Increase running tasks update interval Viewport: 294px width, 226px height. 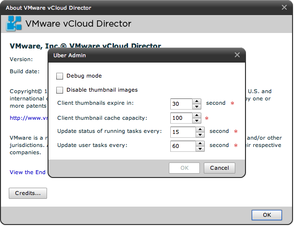pyautogui.click(x=200, y=129)
